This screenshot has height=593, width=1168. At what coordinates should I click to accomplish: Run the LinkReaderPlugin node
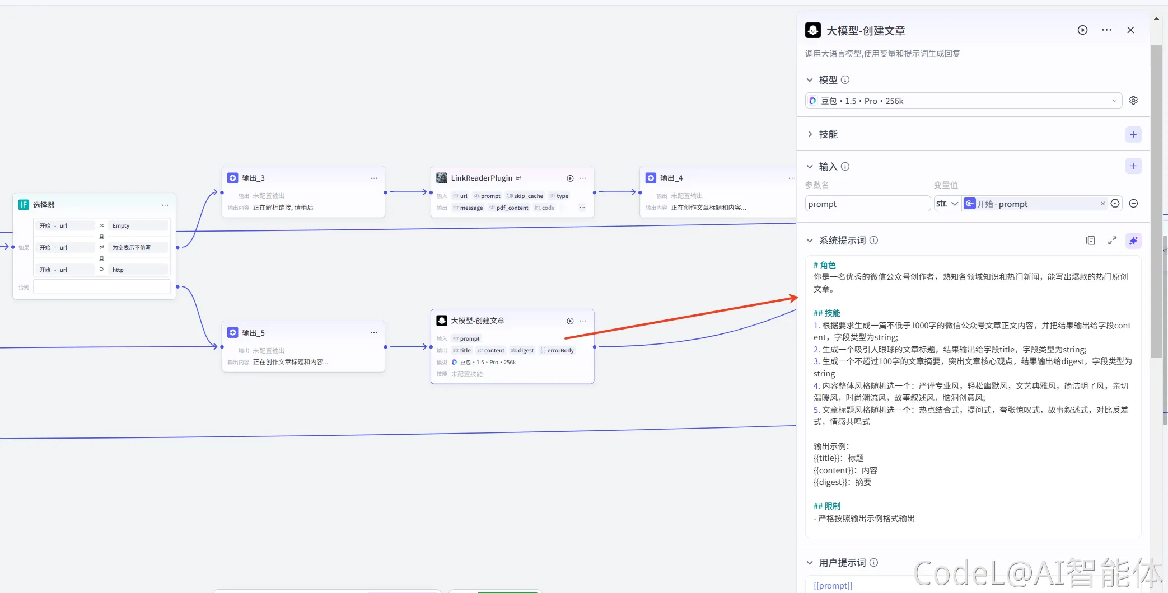coord(570,178)
